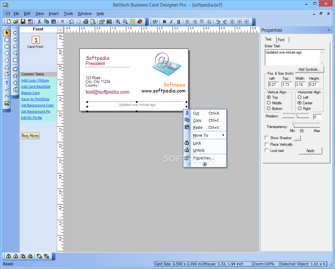Select the ellipse shape tool
Viewport: 335px width, 269px height.
(x=7, y=54)
